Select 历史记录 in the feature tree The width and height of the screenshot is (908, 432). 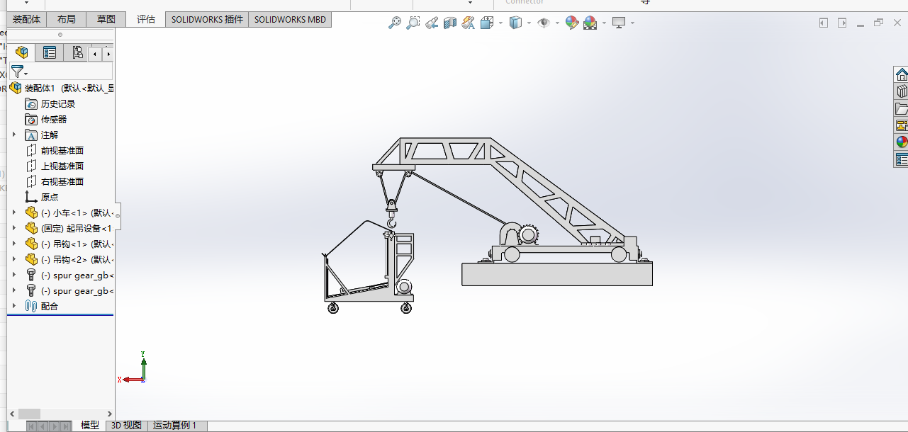(58, 103)
